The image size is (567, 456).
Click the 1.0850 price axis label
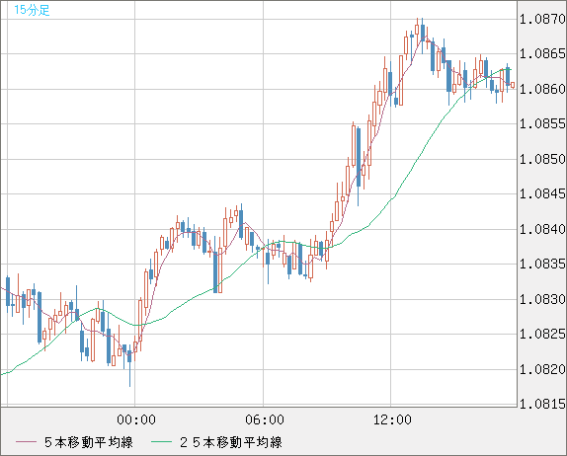(542, 159)
